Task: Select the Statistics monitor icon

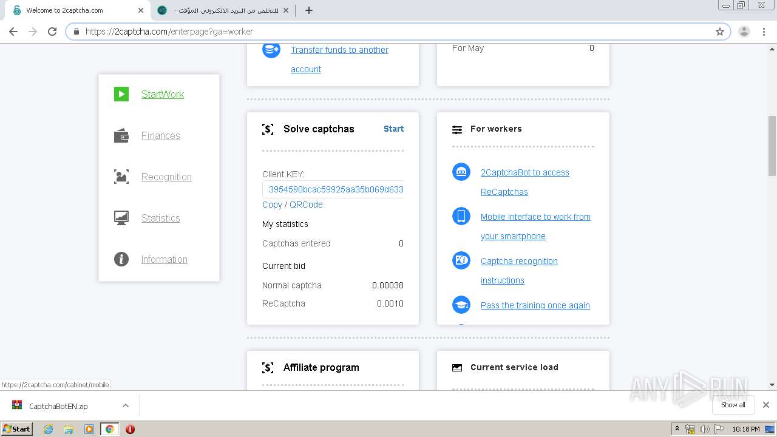Action: tap(121, 218)
